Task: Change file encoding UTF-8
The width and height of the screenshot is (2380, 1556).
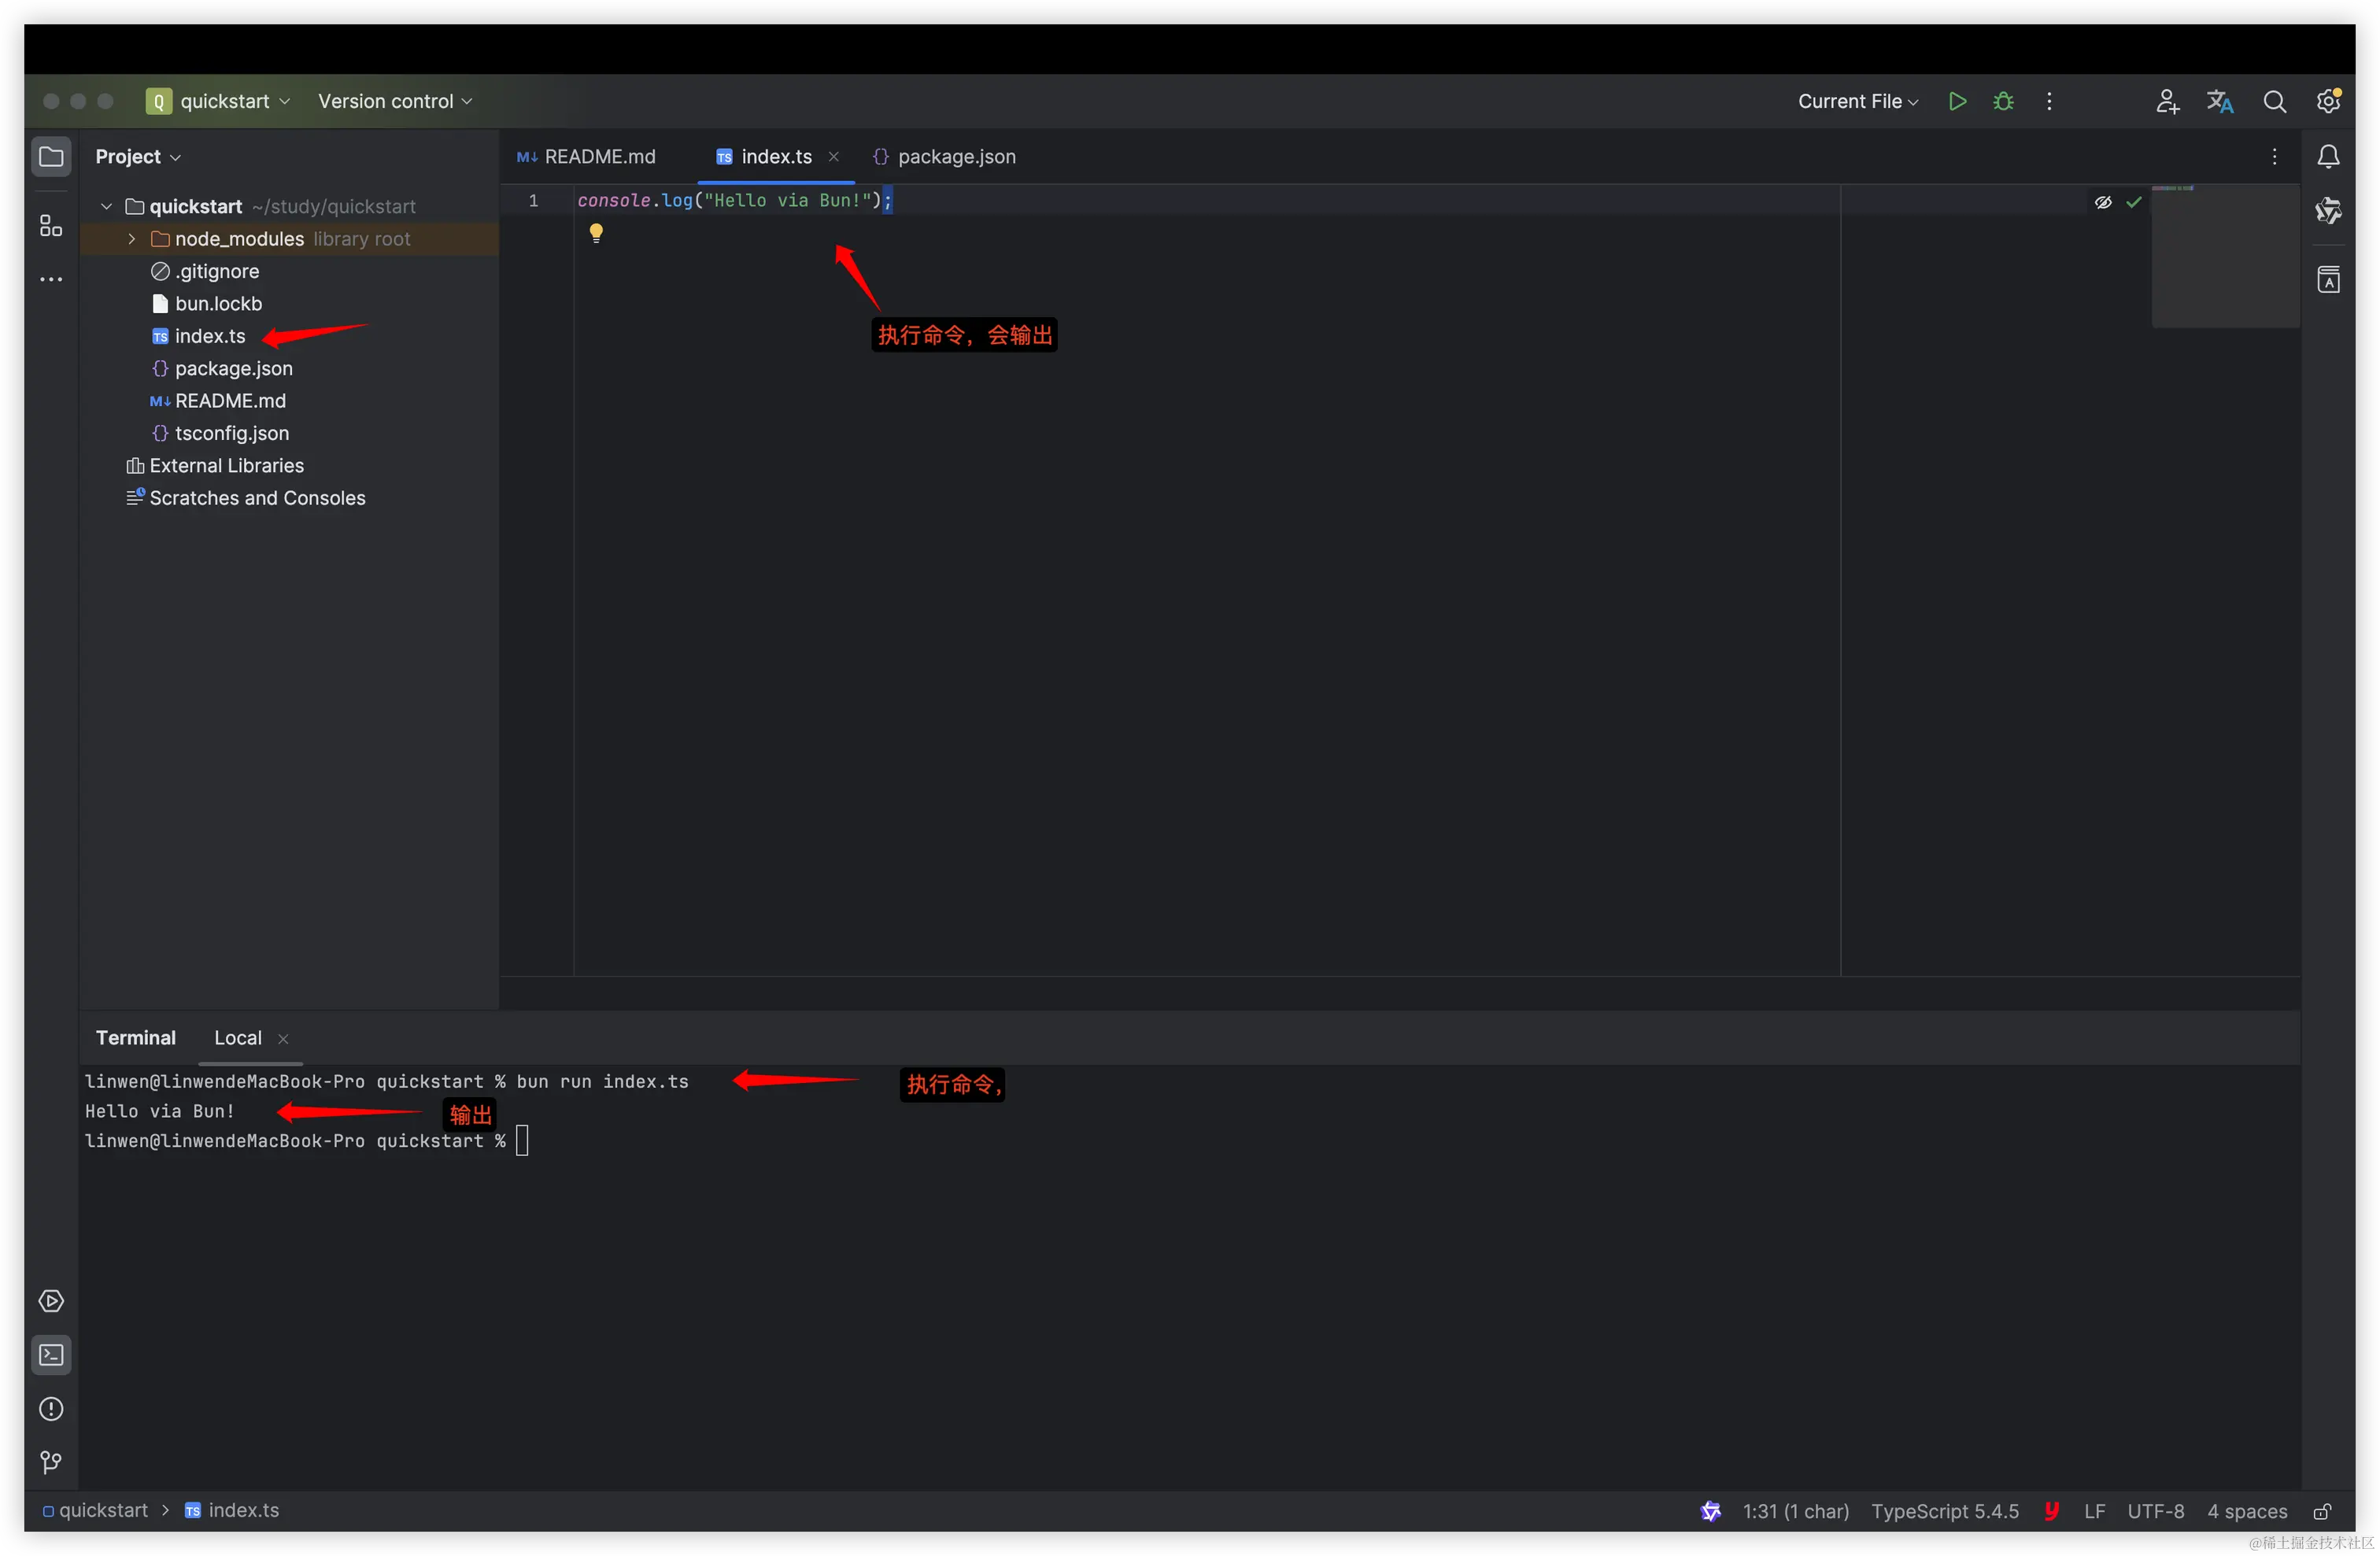Action: [x=2155, y=1511]
